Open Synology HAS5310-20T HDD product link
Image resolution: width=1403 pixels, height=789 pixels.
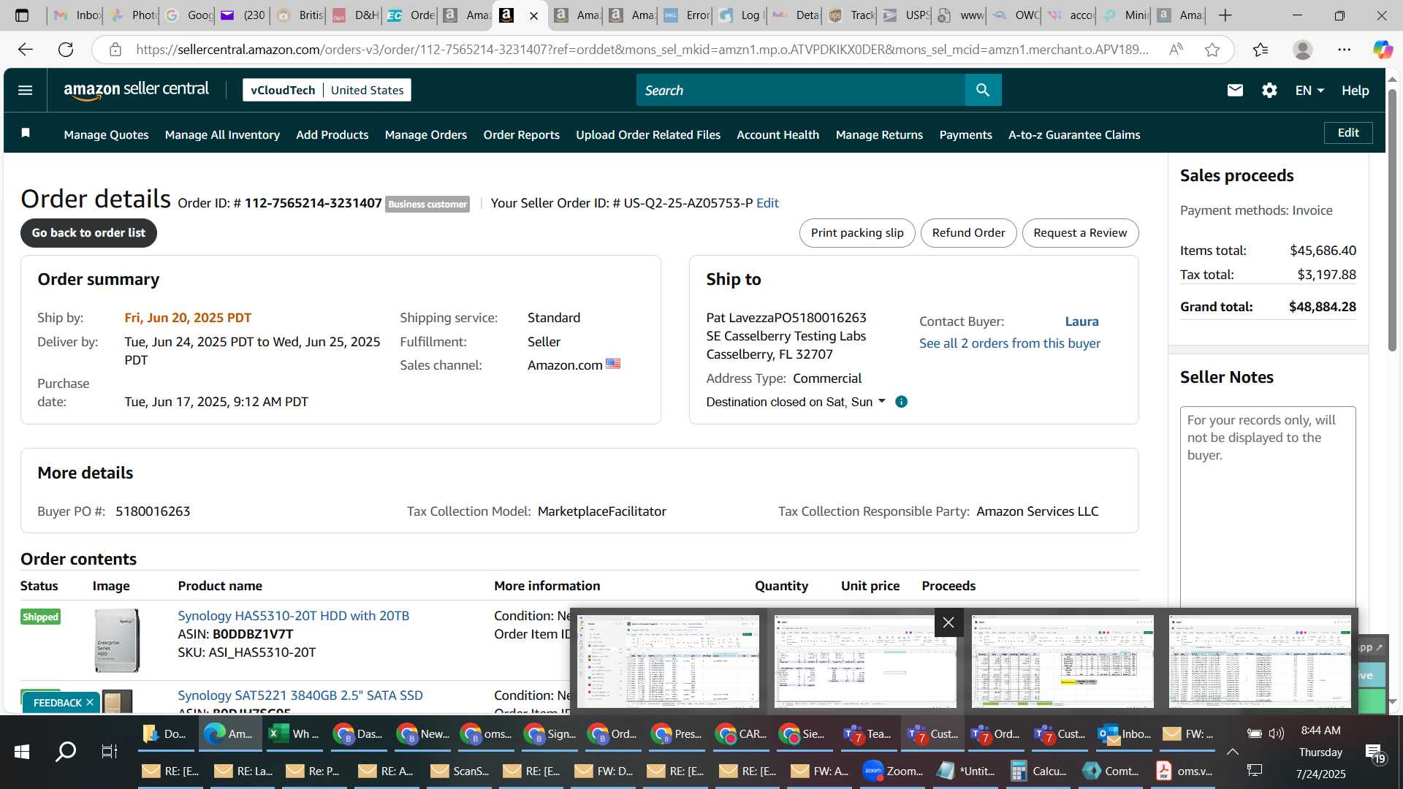tap(293, 616)
